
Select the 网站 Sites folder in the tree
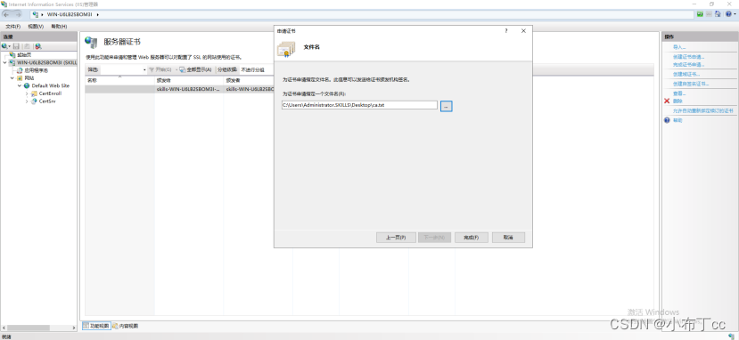(29, 78)
